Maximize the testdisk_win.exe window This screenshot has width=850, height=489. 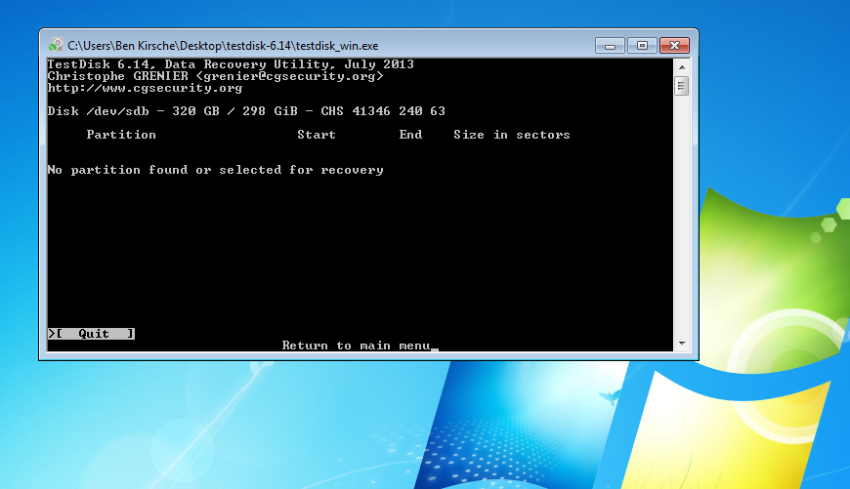[x=642, y=46]
